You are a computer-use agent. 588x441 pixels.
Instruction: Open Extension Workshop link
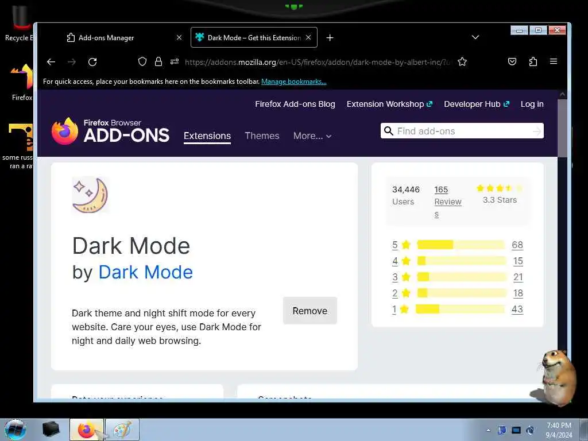pyautogui.click(x=389, y=105)
